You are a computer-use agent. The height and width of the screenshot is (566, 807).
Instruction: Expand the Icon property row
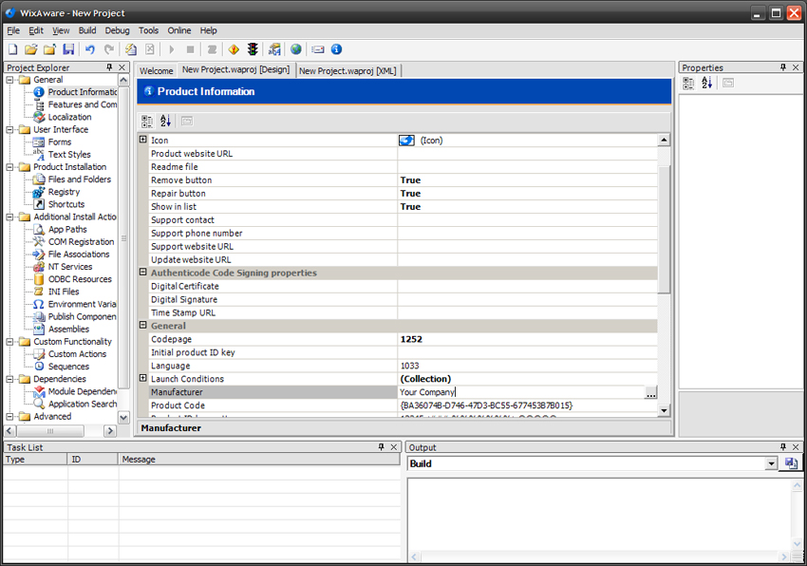point(143,140)
